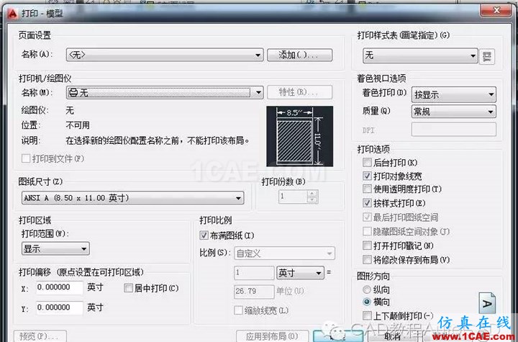Viewport: 518px width, 342px height.
Task: Increase 打印份数 with the up arrow
Action: click(312, 194)
